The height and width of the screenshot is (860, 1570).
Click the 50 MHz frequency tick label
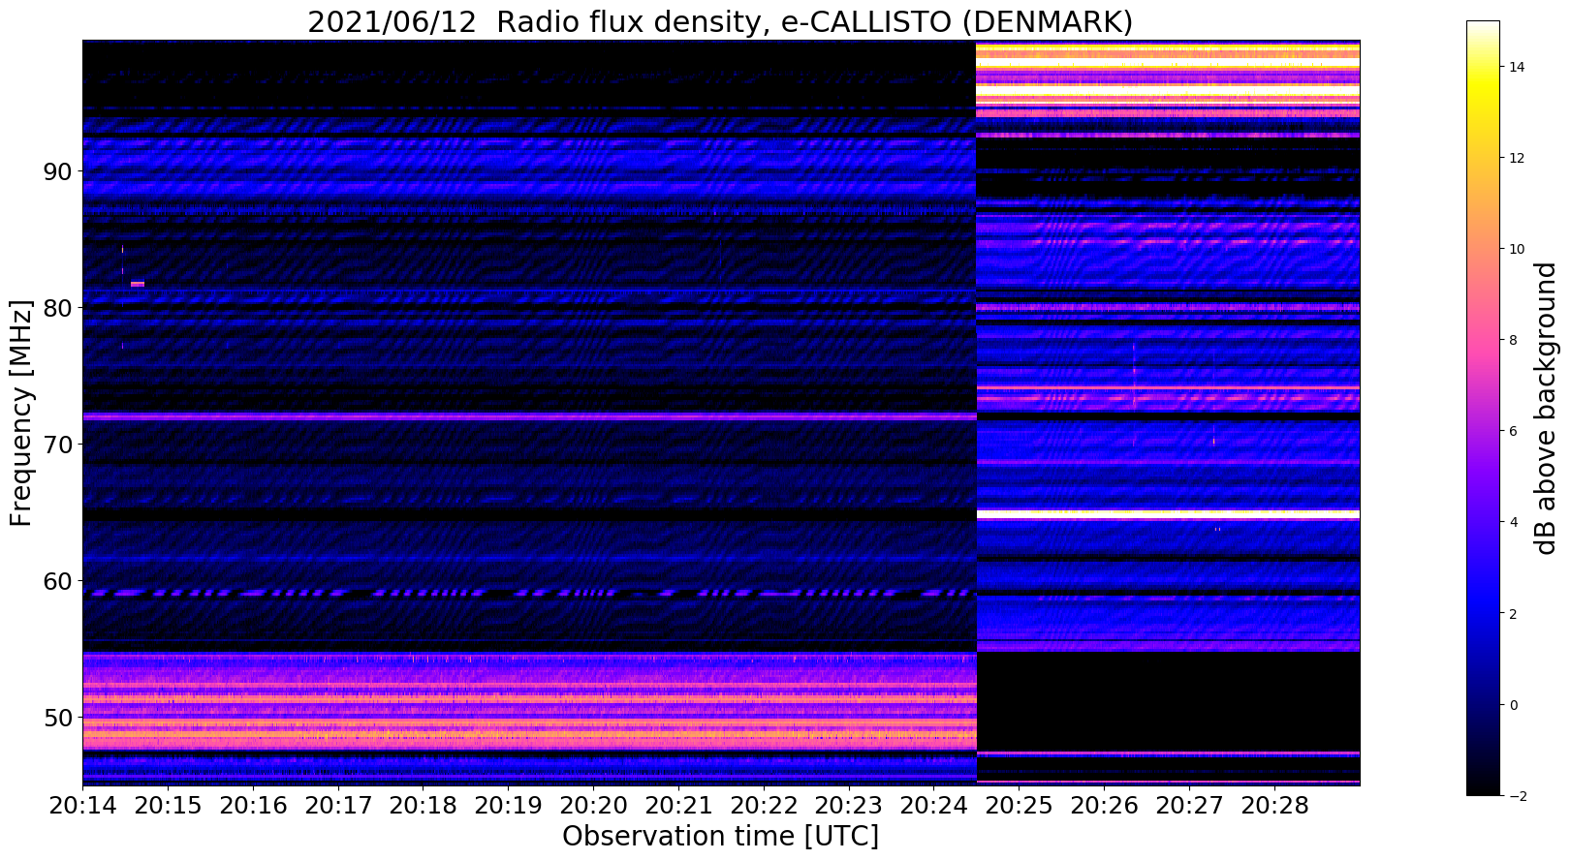click(56, 718)
